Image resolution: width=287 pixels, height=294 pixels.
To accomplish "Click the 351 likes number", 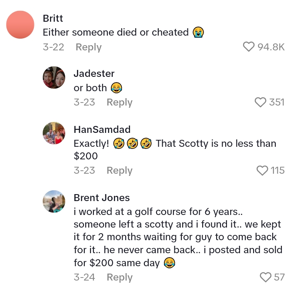I will (x=277, y=102).
